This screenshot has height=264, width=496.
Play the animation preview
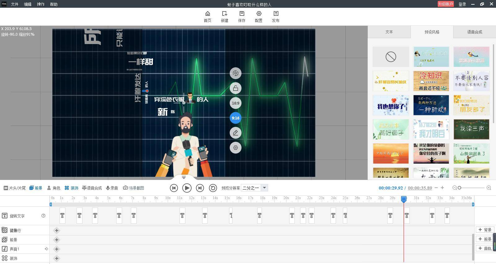187,188
